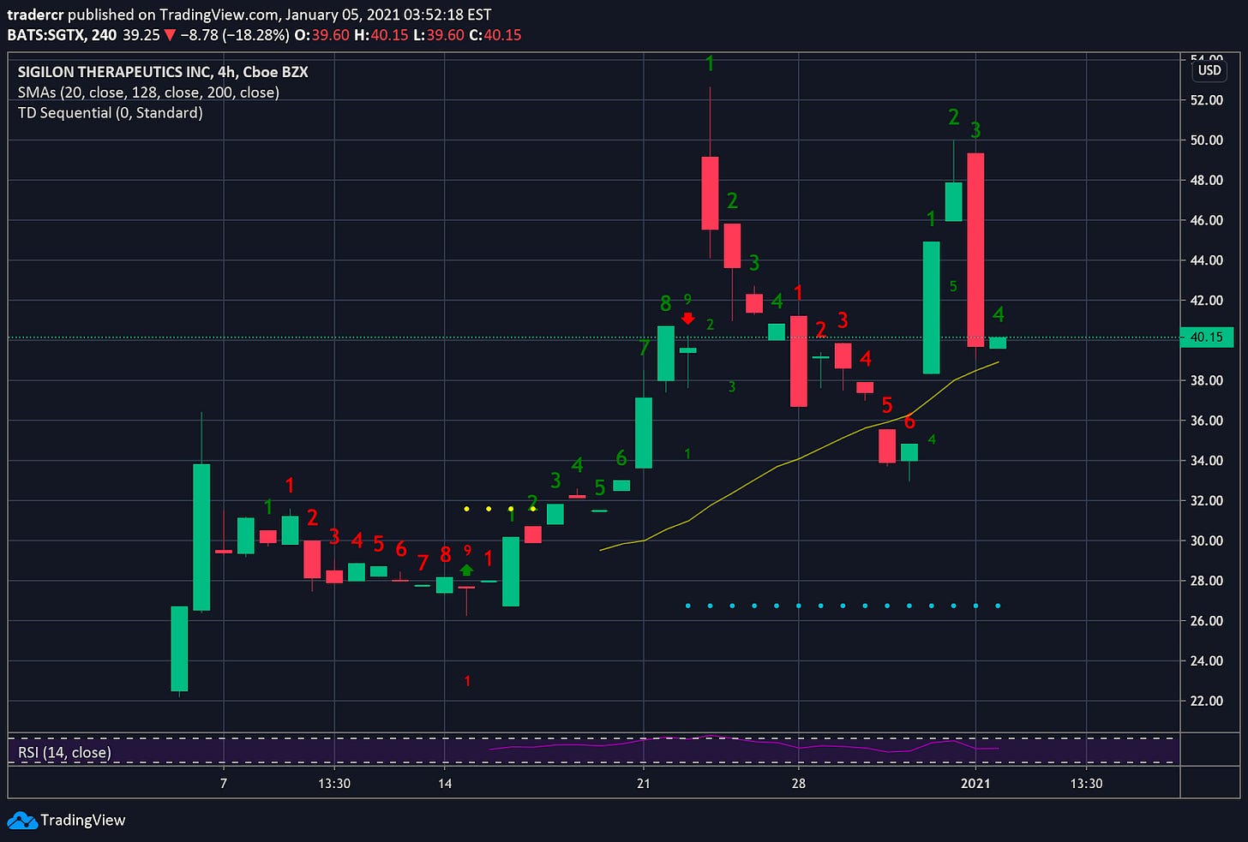Click the red sell arrow under the 9 count
The width and height of the screenshot is (1248, 842).
(x=687, y=319)
